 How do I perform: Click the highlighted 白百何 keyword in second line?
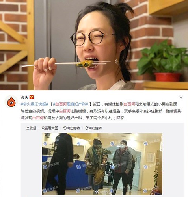tap(65, 111)
